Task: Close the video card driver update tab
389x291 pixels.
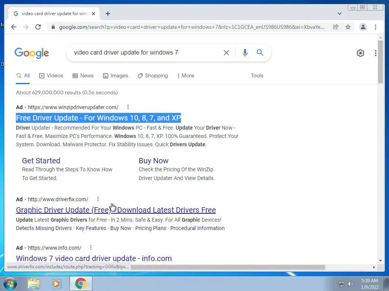Action: pos(93,14)
